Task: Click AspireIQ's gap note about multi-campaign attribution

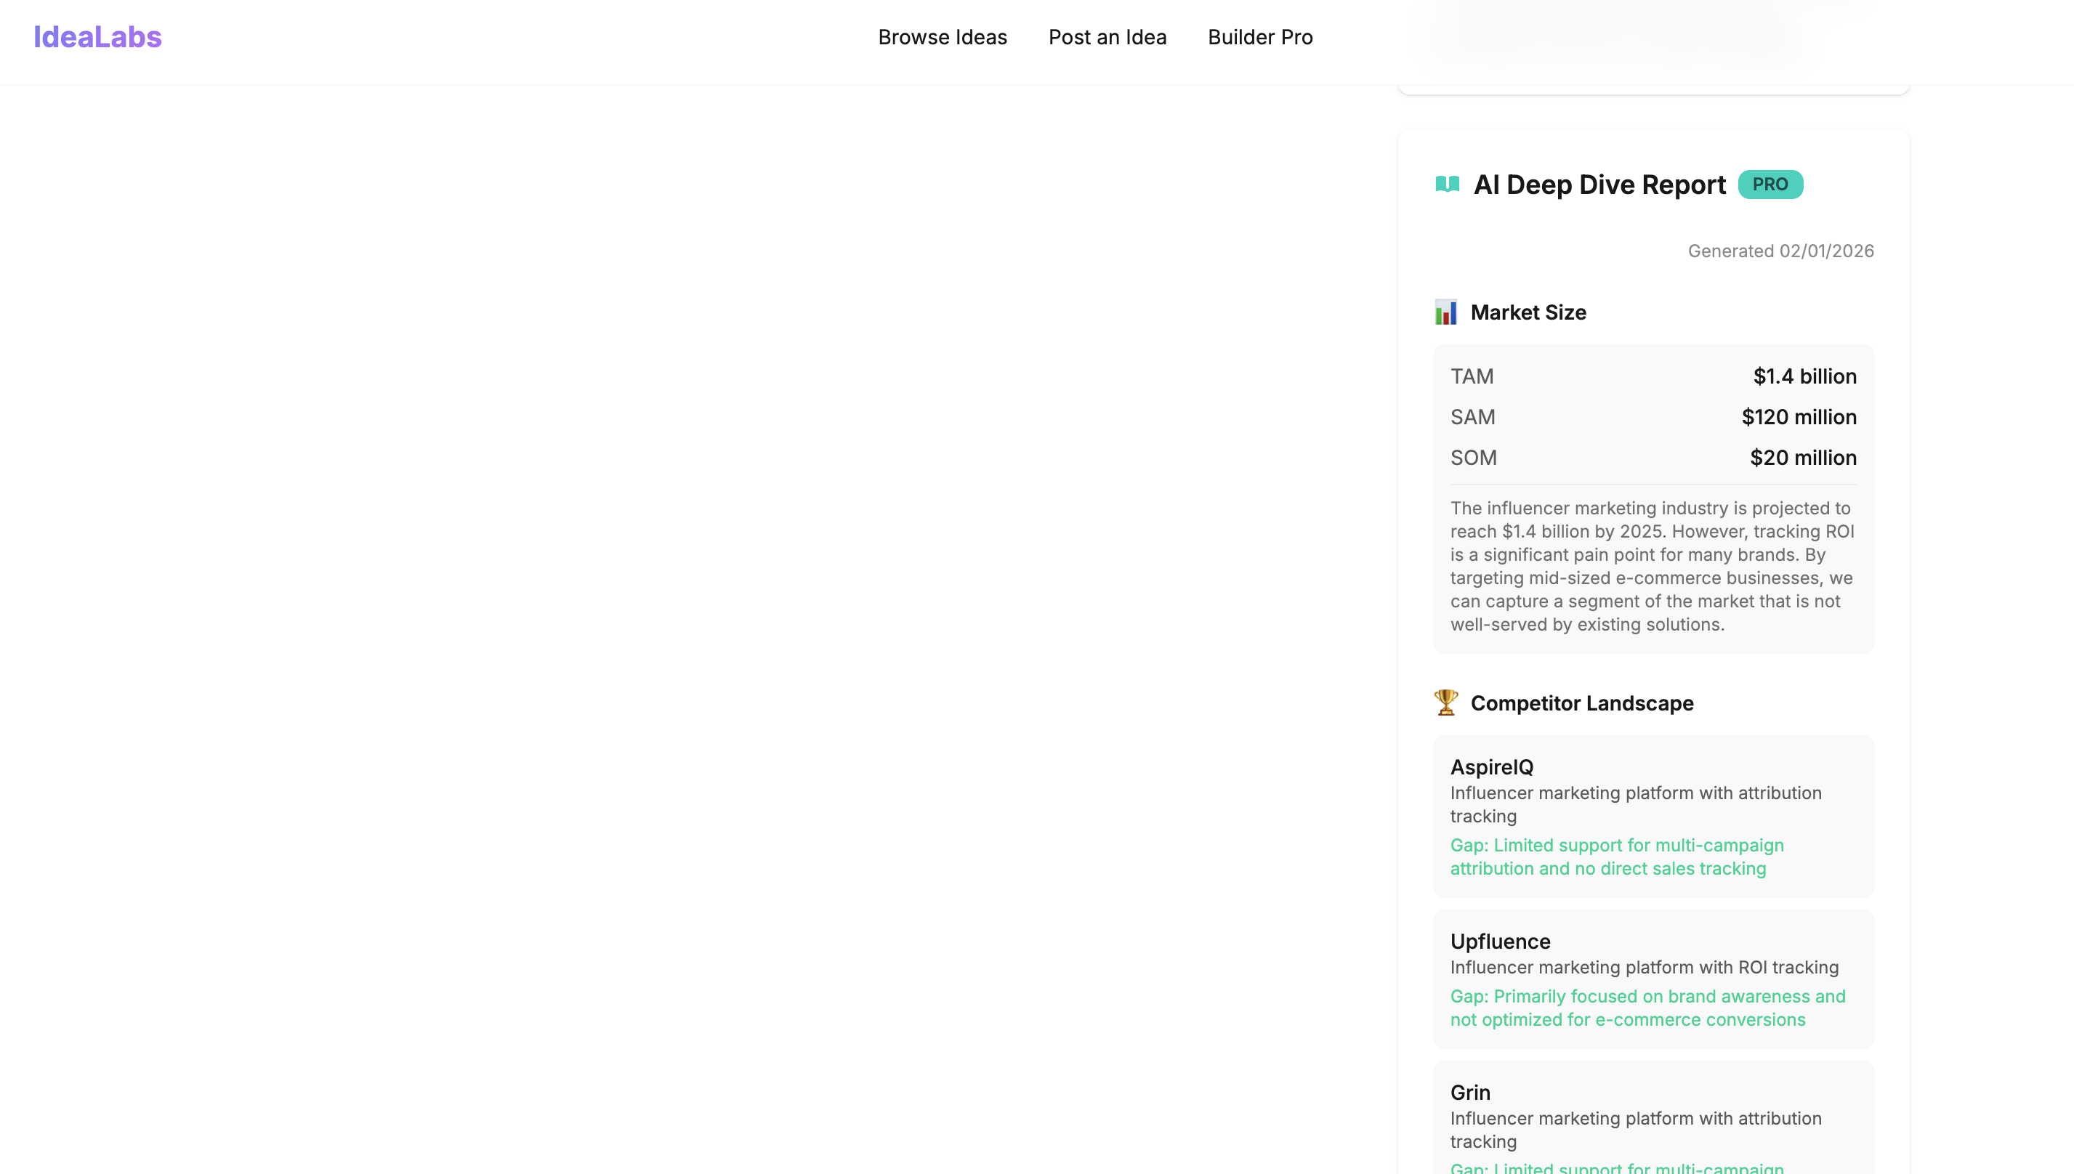Action: (1617, 857)
